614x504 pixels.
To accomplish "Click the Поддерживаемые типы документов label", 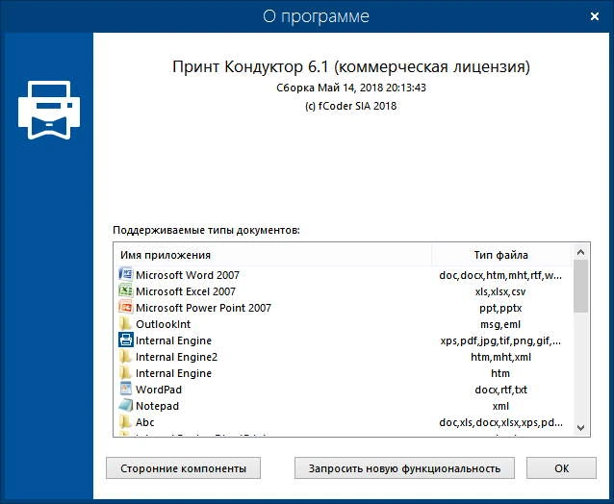I will click(206, 230).
